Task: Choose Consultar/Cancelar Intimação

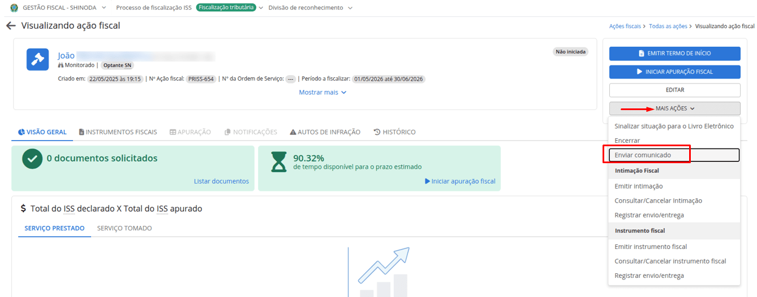Action: pyautogui.click(x=674, y=200)
